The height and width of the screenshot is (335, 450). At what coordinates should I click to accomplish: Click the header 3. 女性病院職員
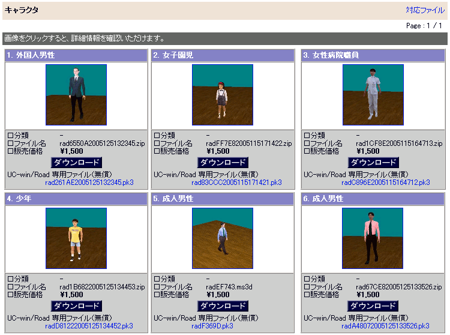point(373,55)
